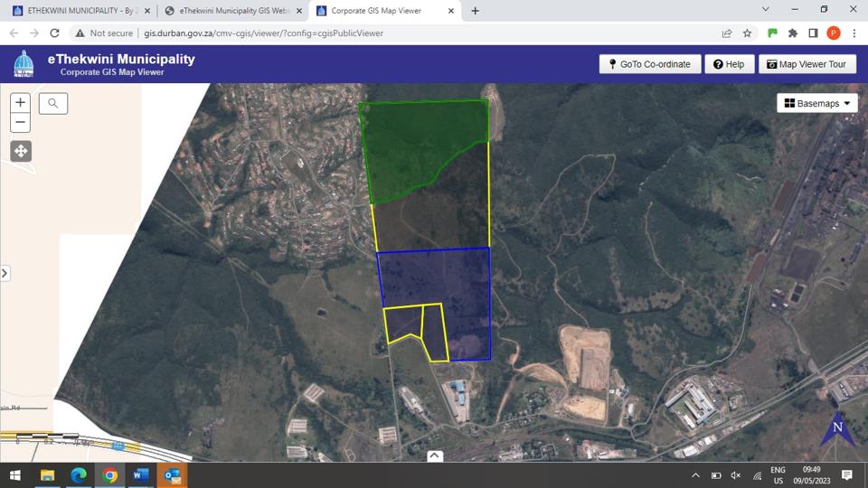
Task: Expand the bottom panel chevron
Action: click(x=435, y=455)
